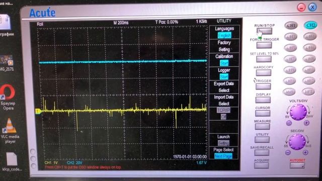Click minus under SEC/DIV knob

(288, 152)
